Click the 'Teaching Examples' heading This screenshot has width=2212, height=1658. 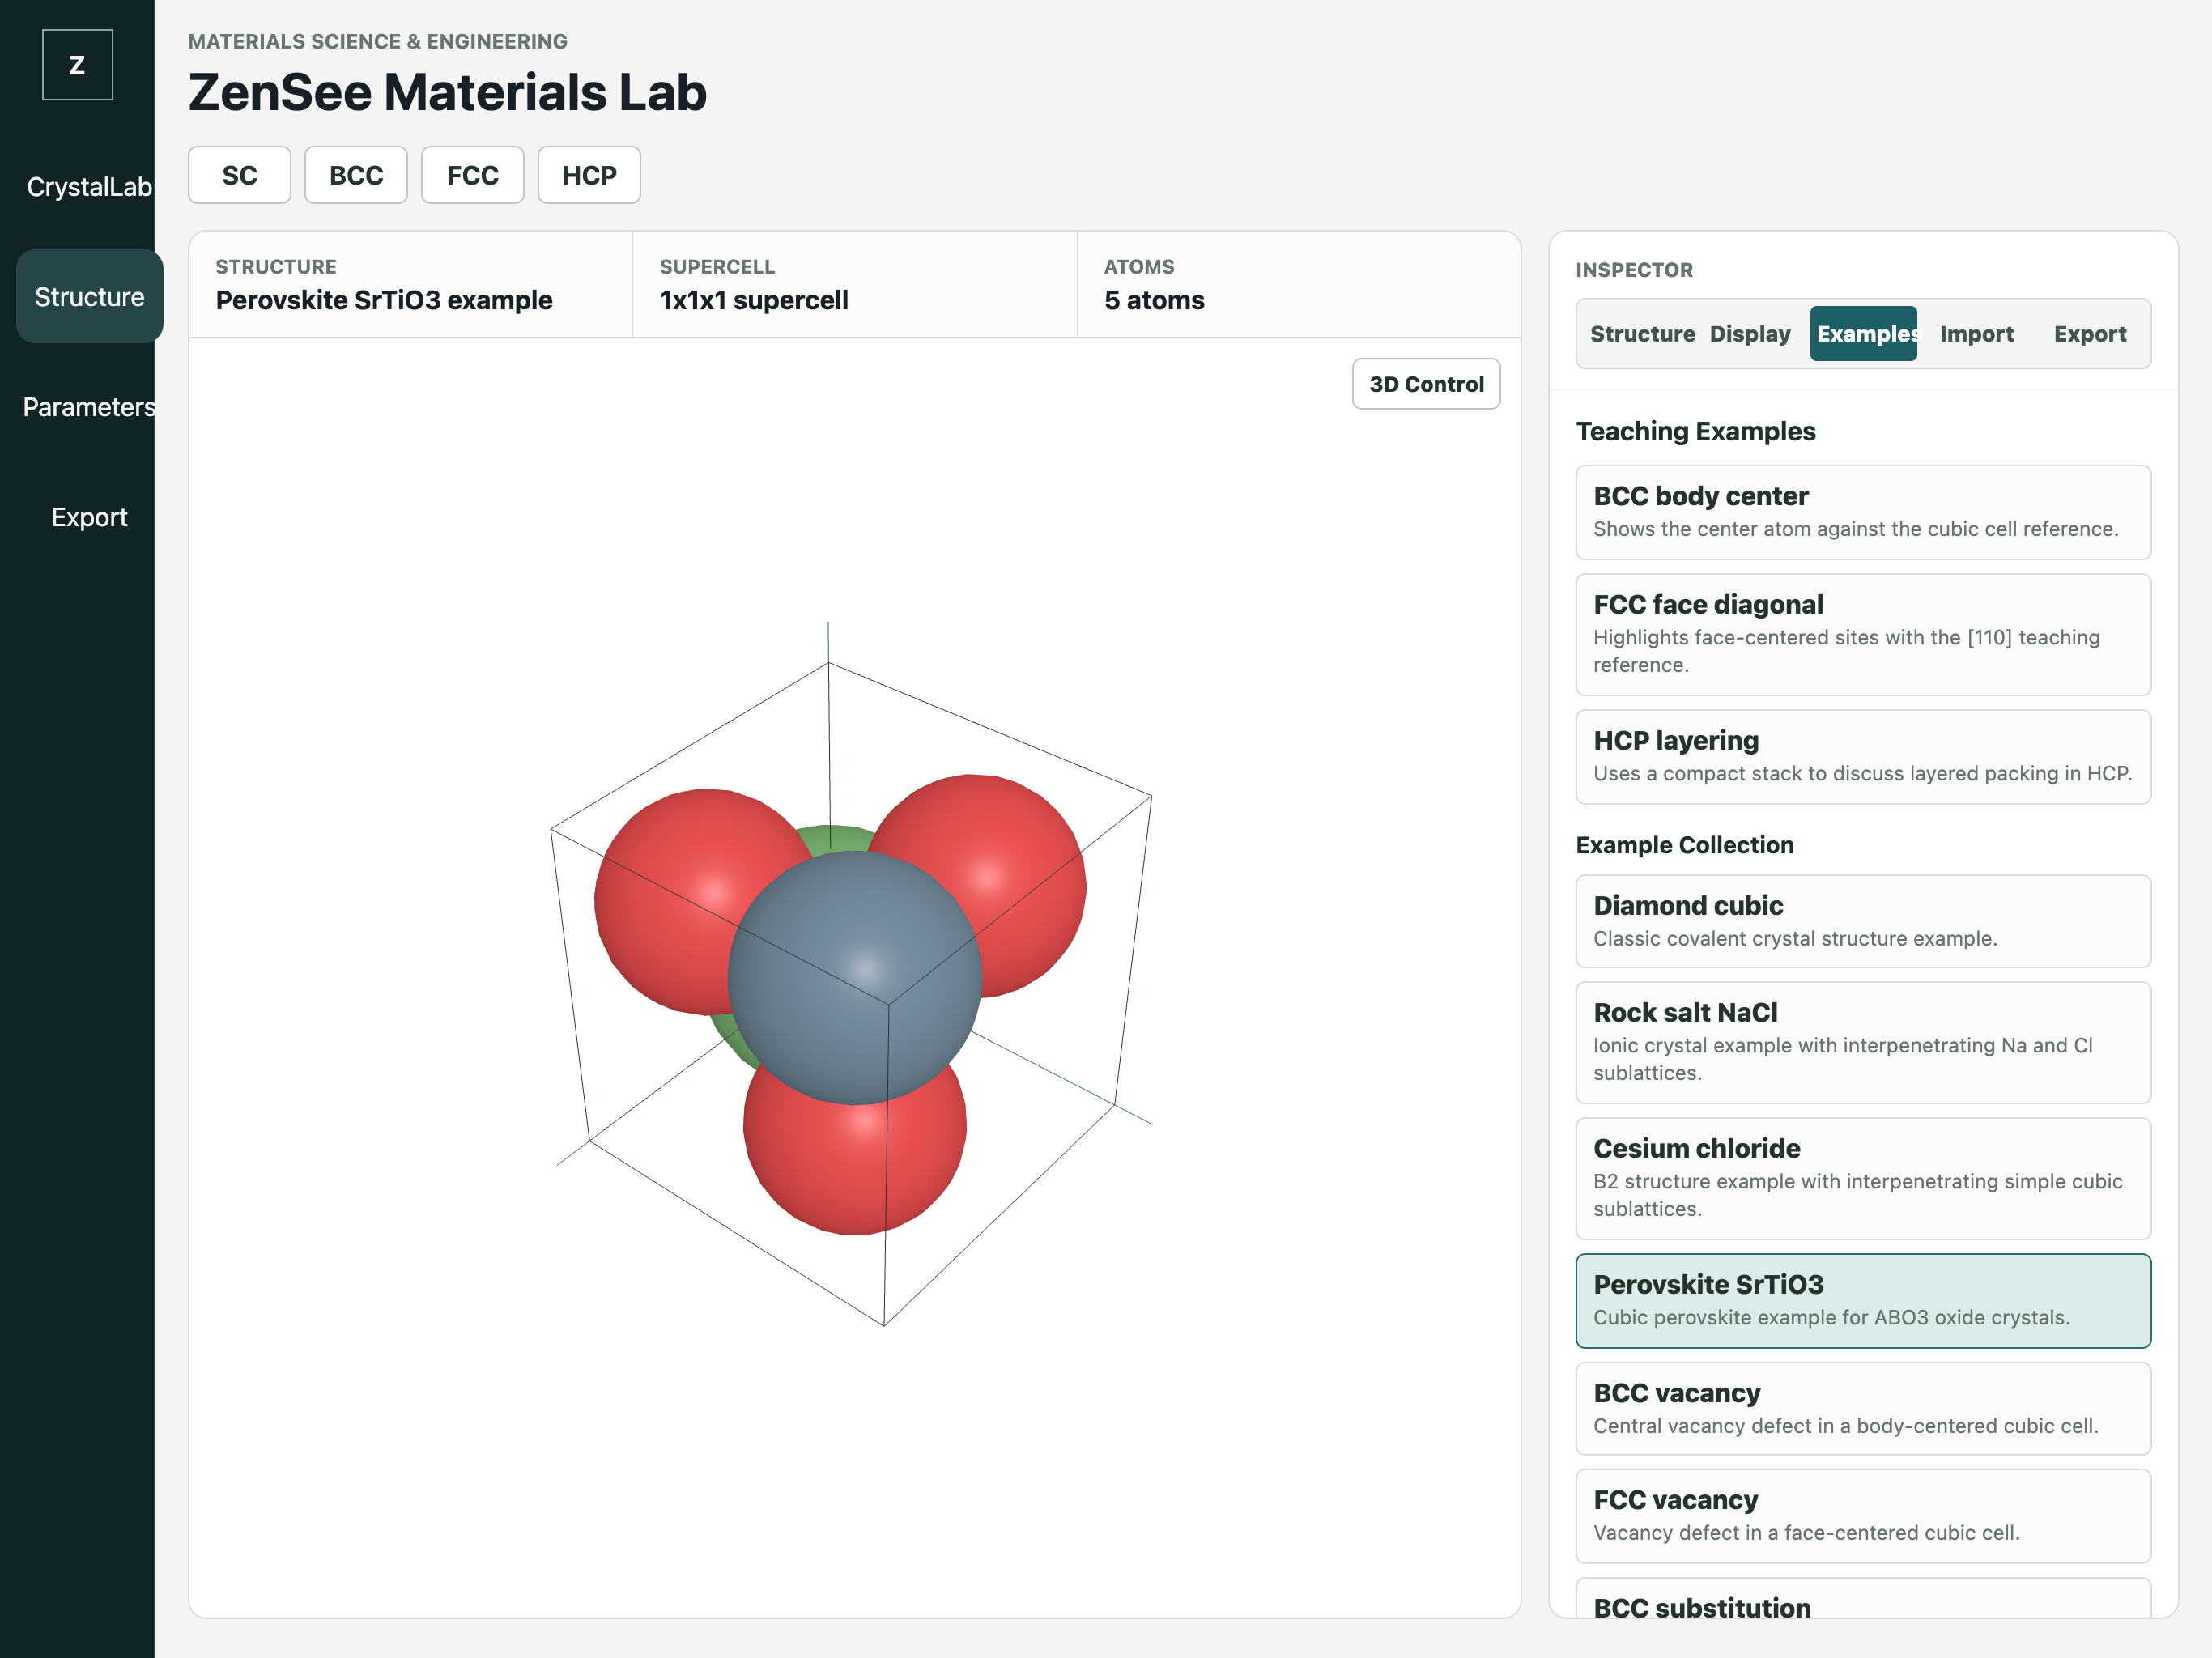[1695, 431]
